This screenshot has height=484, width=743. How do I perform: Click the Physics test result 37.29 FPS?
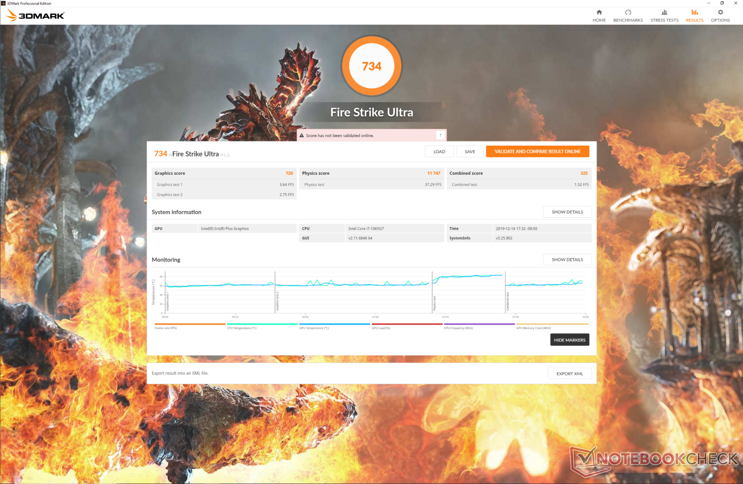click(433, 185)
